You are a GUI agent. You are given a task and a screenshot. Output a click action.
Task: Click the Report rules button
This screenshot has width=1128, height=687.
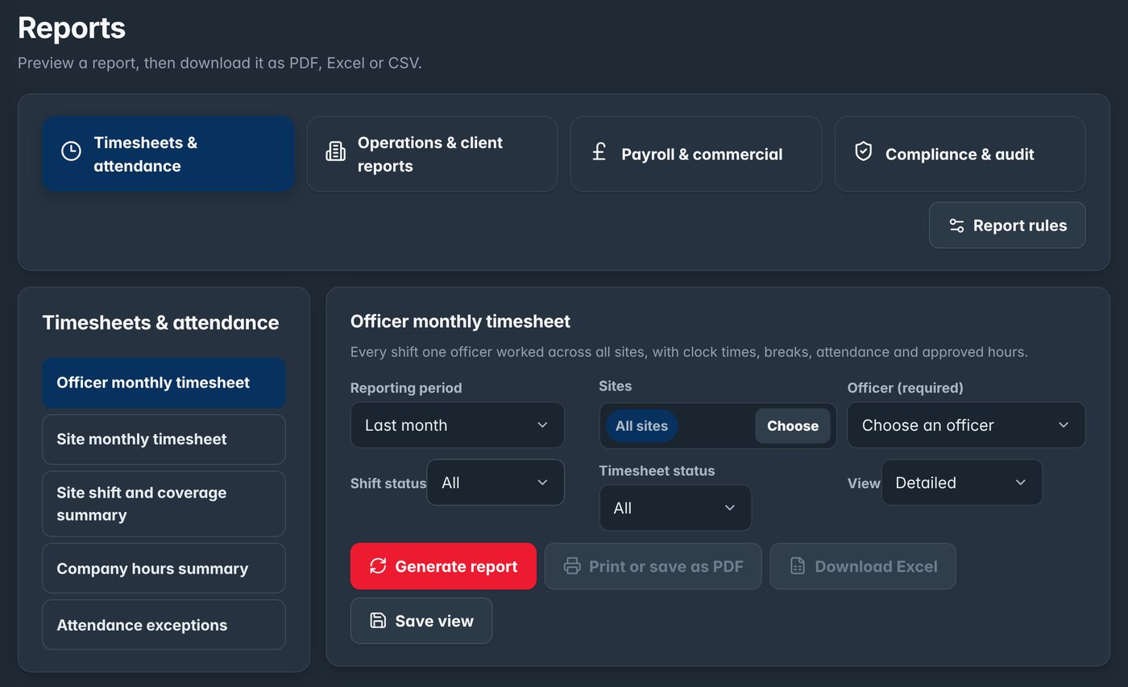(x=1007, y=226)
